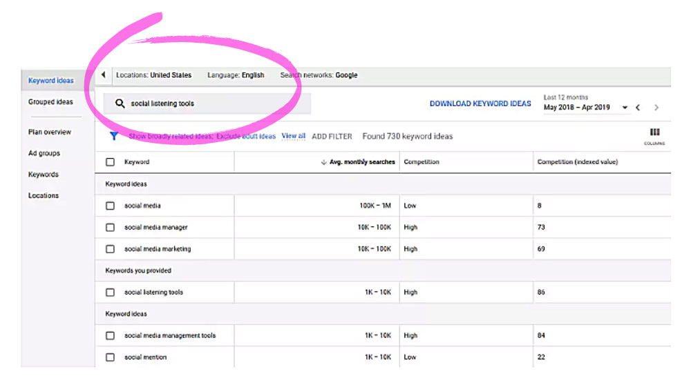This screenshot has width=691, height=387.
Task: Sort by Avg. monthly searches column
Action: tap(358, 162)
